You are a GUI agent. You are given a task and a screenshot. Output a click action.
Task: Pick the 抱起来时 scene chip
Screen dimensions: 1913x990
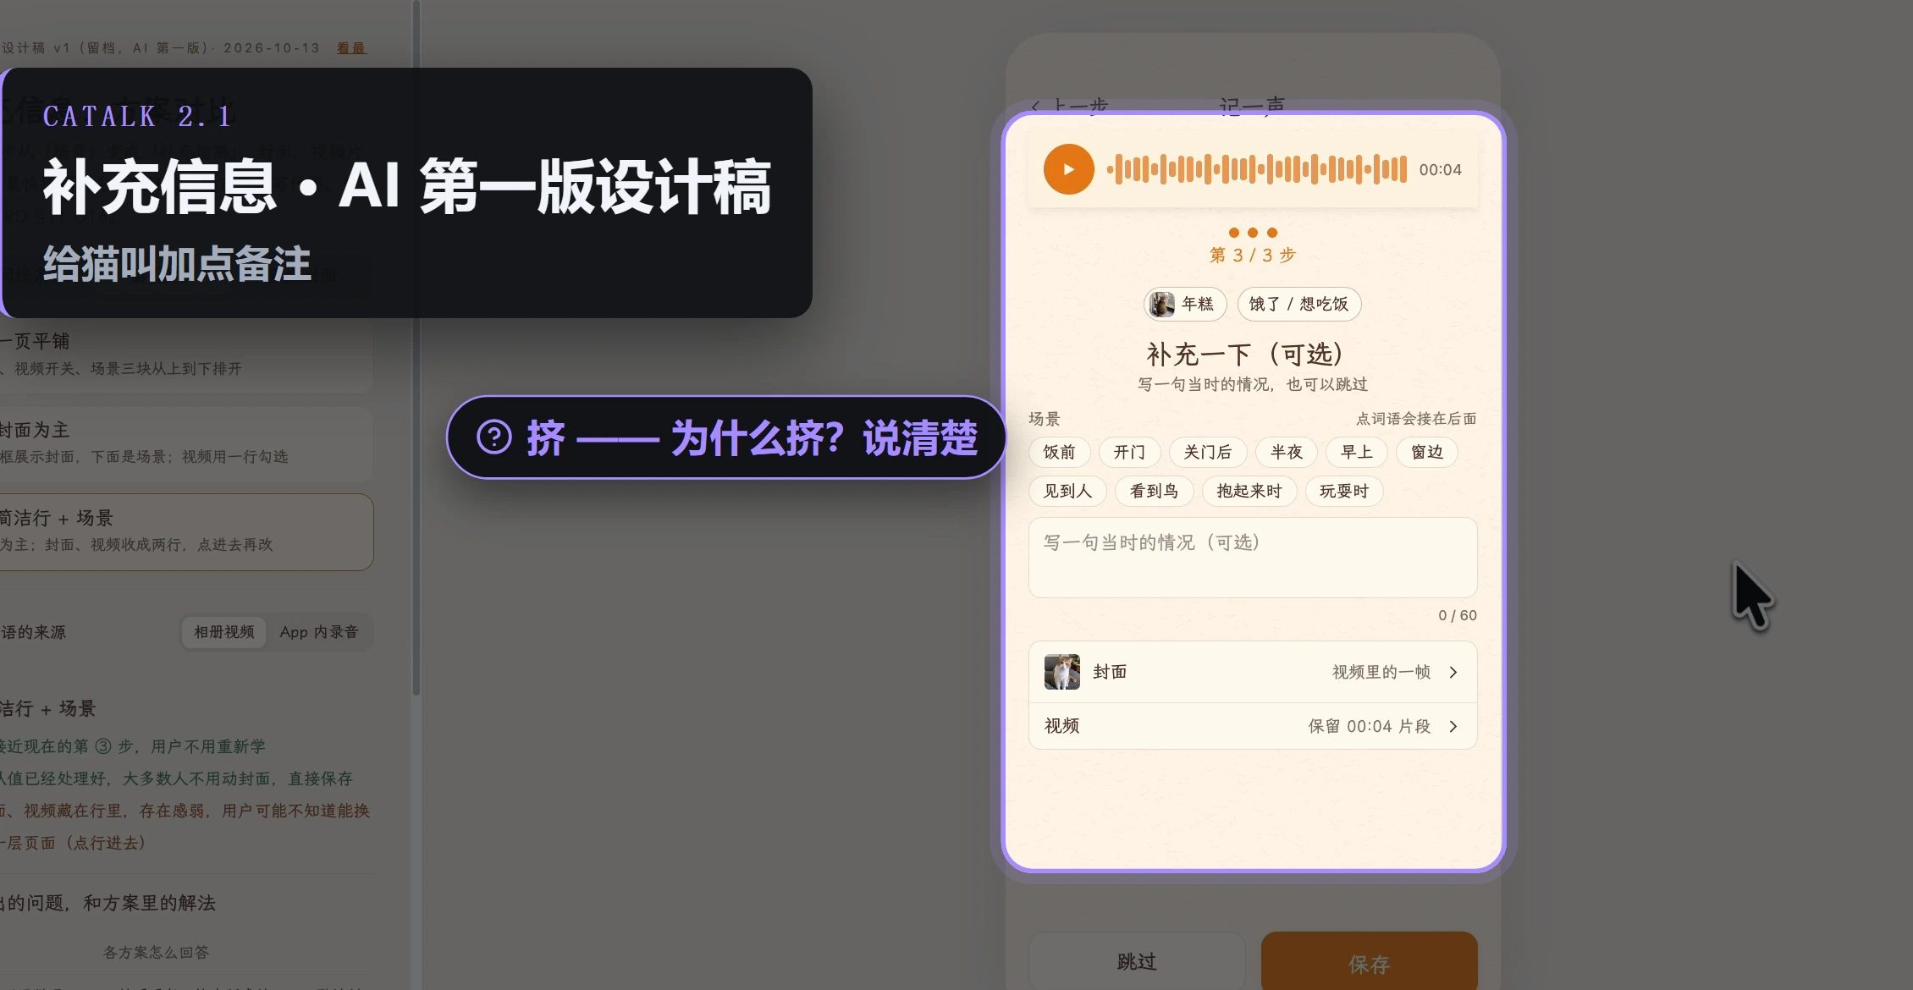pyautogui.click(x=1249, y=491)
